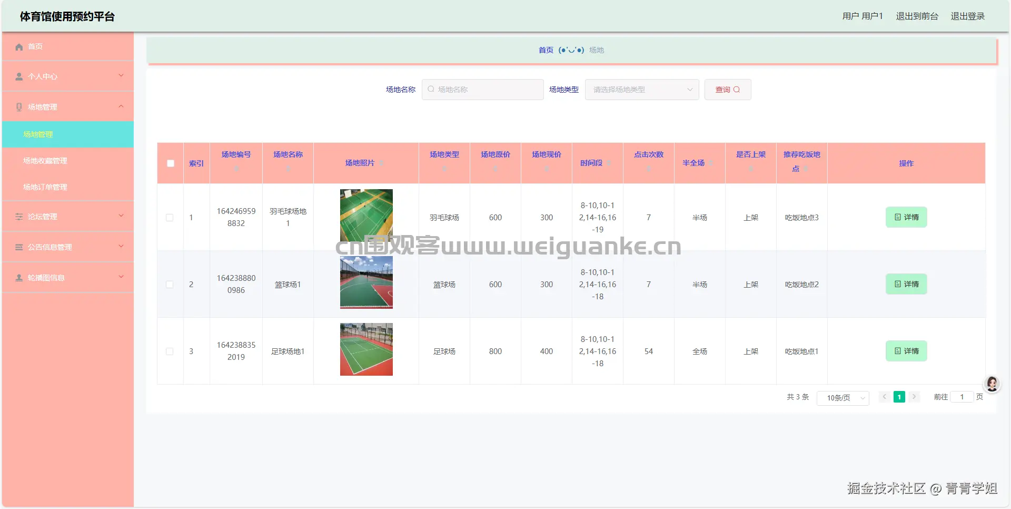This screenshot has width=1011, height=509.
Task: Sort by 场地名称 column sort arrows
Action: (288, 169)
